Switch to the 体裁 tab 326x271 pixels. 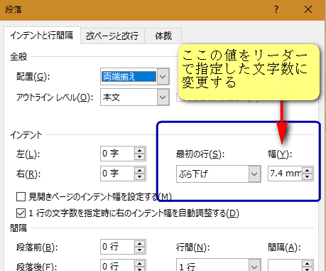coord(163,36)
